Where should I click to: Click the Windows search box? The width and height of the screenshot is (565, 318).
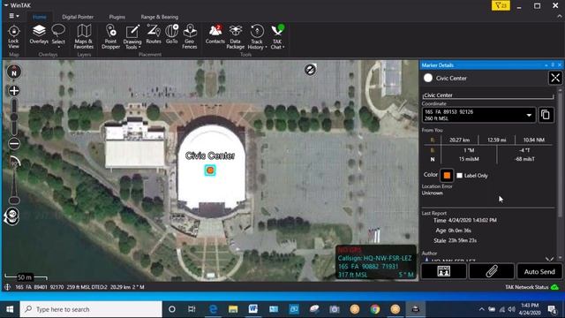[x=91, y=309]
